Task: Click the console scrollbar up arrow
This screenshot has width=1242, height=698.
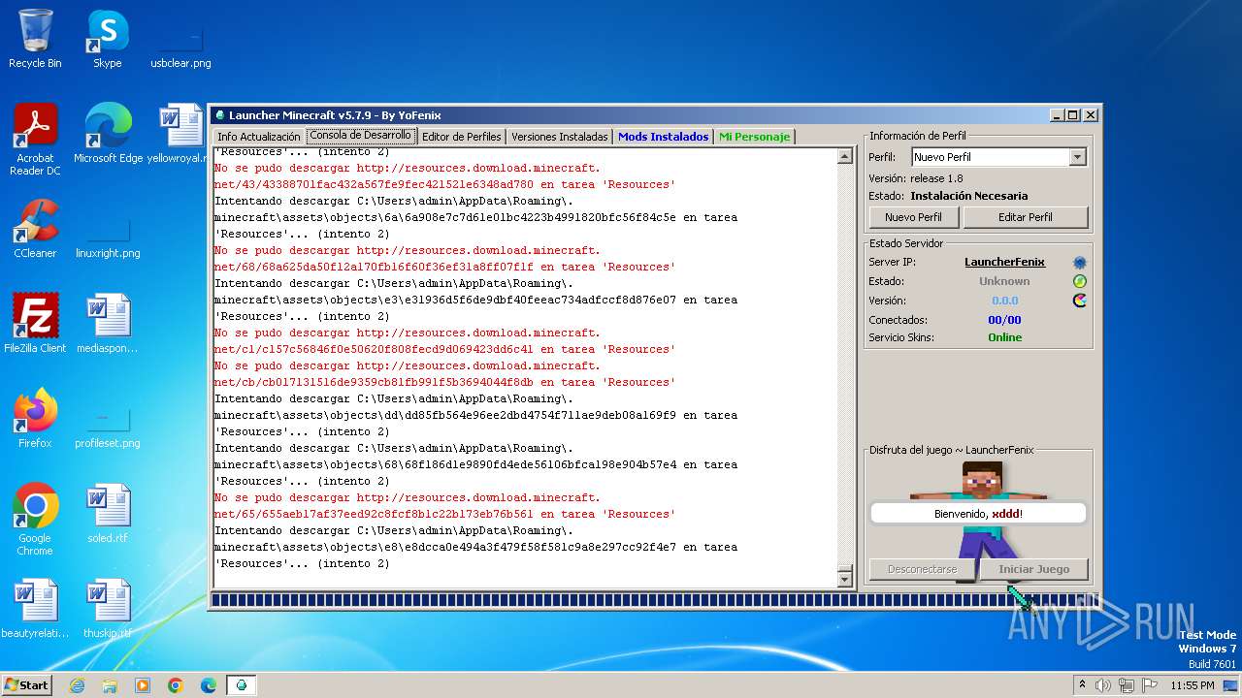Action: pos(844,156)
